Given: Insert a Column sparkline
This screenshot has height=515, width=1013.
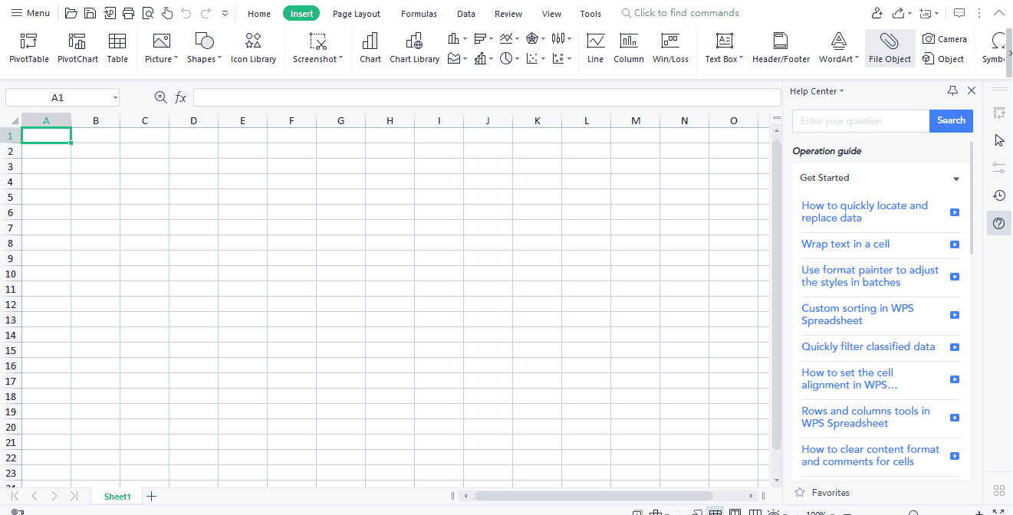Looking at the screenshot, I should tap(629, 48).
